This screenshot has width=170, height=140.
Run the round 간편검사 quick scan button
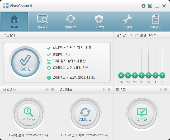click(x=29, y=114)
